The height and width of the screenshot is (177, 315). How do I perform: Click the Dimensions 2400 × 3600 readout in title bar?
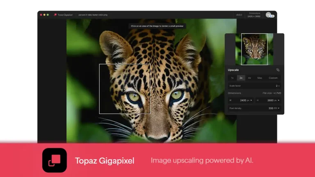click(254, 15)
